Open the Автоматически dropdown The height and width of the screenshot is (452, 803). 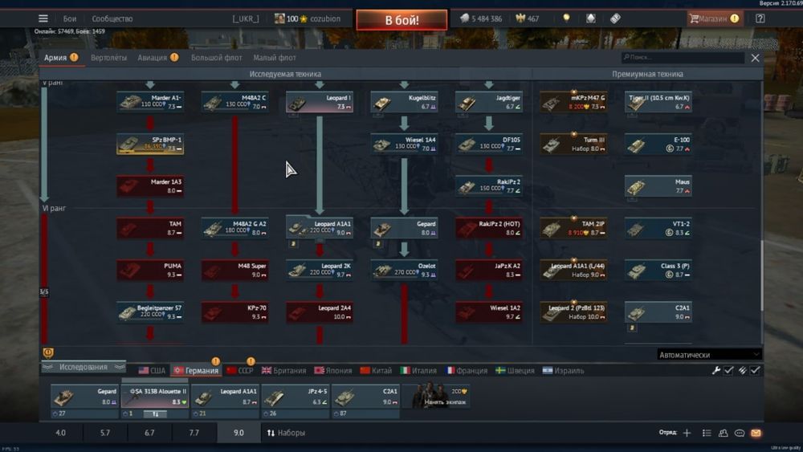coord(709,355)
